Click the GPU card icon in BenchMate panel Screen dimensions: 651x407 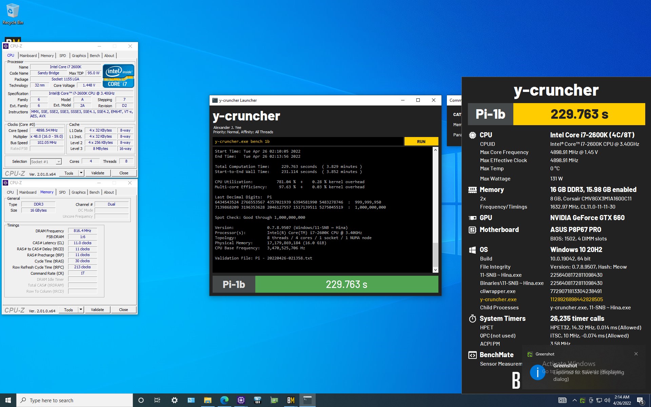tap(472, 218)
